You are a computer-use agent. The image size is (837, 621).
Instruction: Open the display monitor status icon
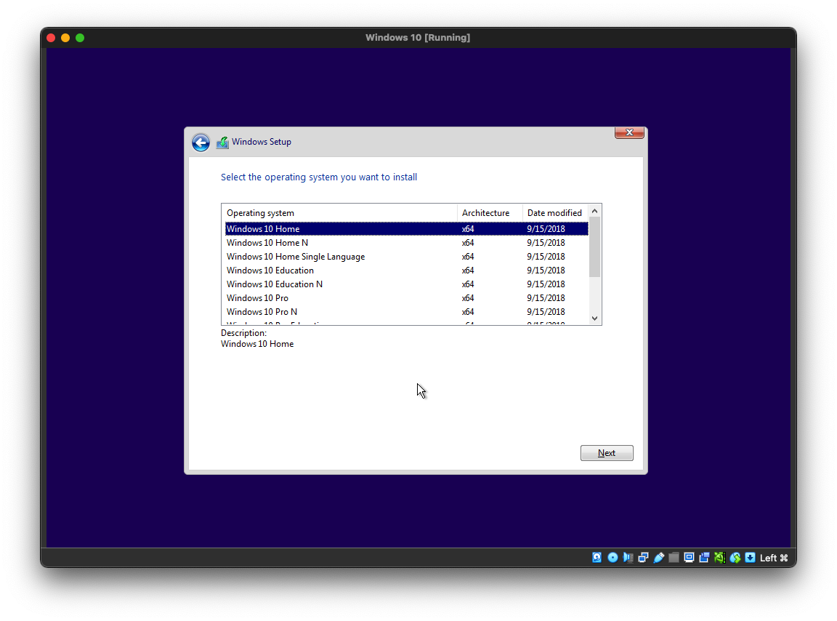(x=689, y=558)
